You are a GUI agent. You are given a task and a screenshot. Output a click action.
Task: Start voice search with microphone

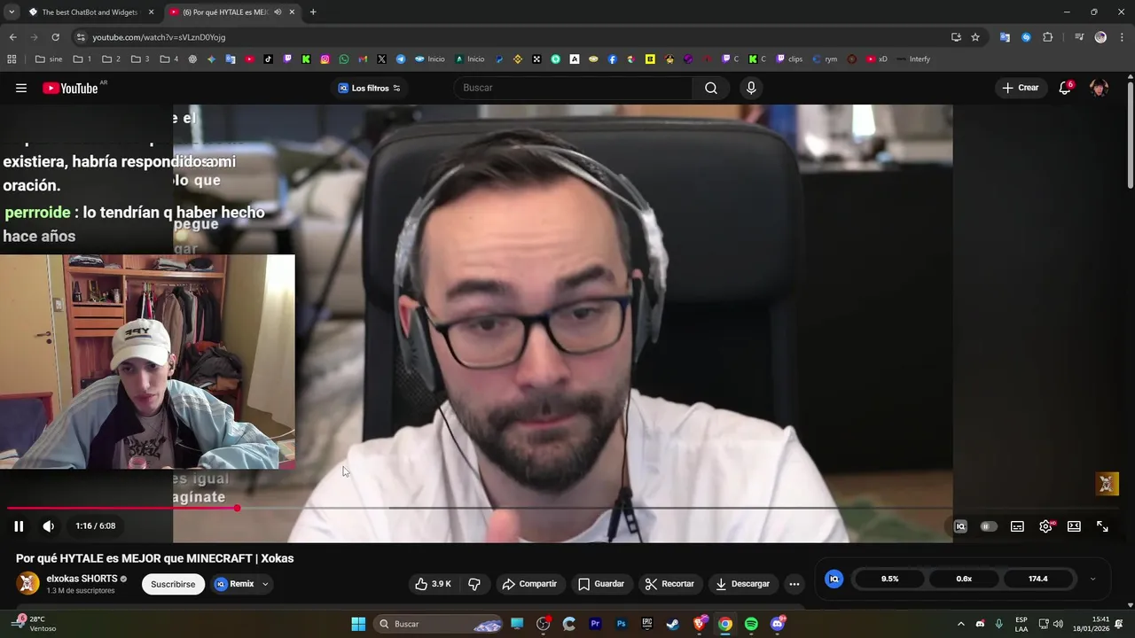click(751, 88)
